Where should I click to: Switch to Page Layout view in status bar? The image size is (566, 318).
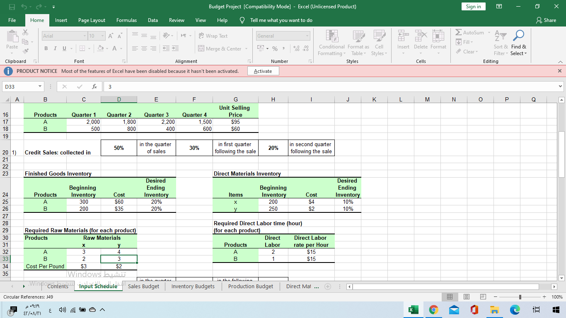(466, 297)
